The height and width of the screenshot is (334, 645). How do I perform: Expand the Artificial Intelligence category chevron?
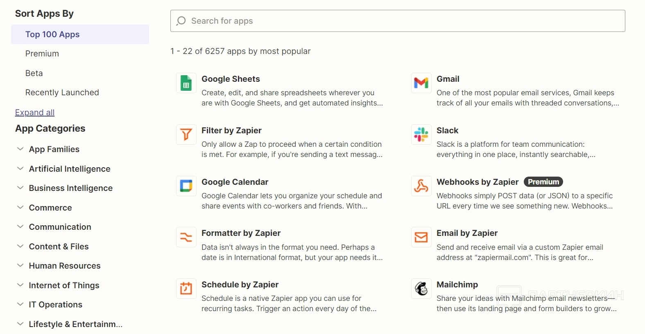20,168
